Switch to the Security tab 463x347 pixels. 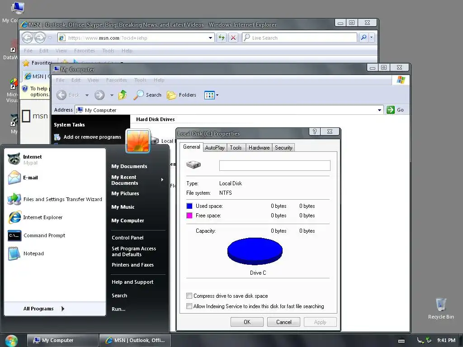click(283, 148)
